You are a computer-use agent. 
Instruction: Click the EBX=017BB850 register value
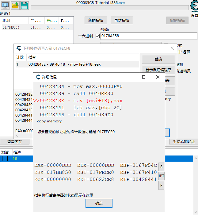53,172
